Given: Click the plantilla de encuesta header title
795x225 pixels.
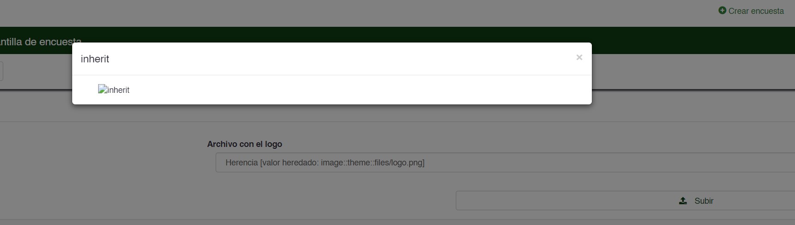Looking at the screenshot, I should point(41,42).
